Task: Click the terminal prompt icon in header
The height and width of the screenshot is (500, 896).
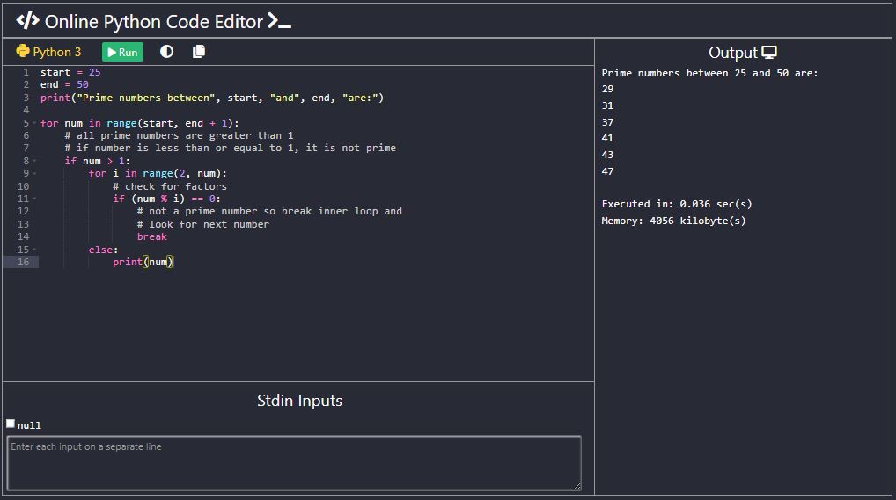Action: 279,22
